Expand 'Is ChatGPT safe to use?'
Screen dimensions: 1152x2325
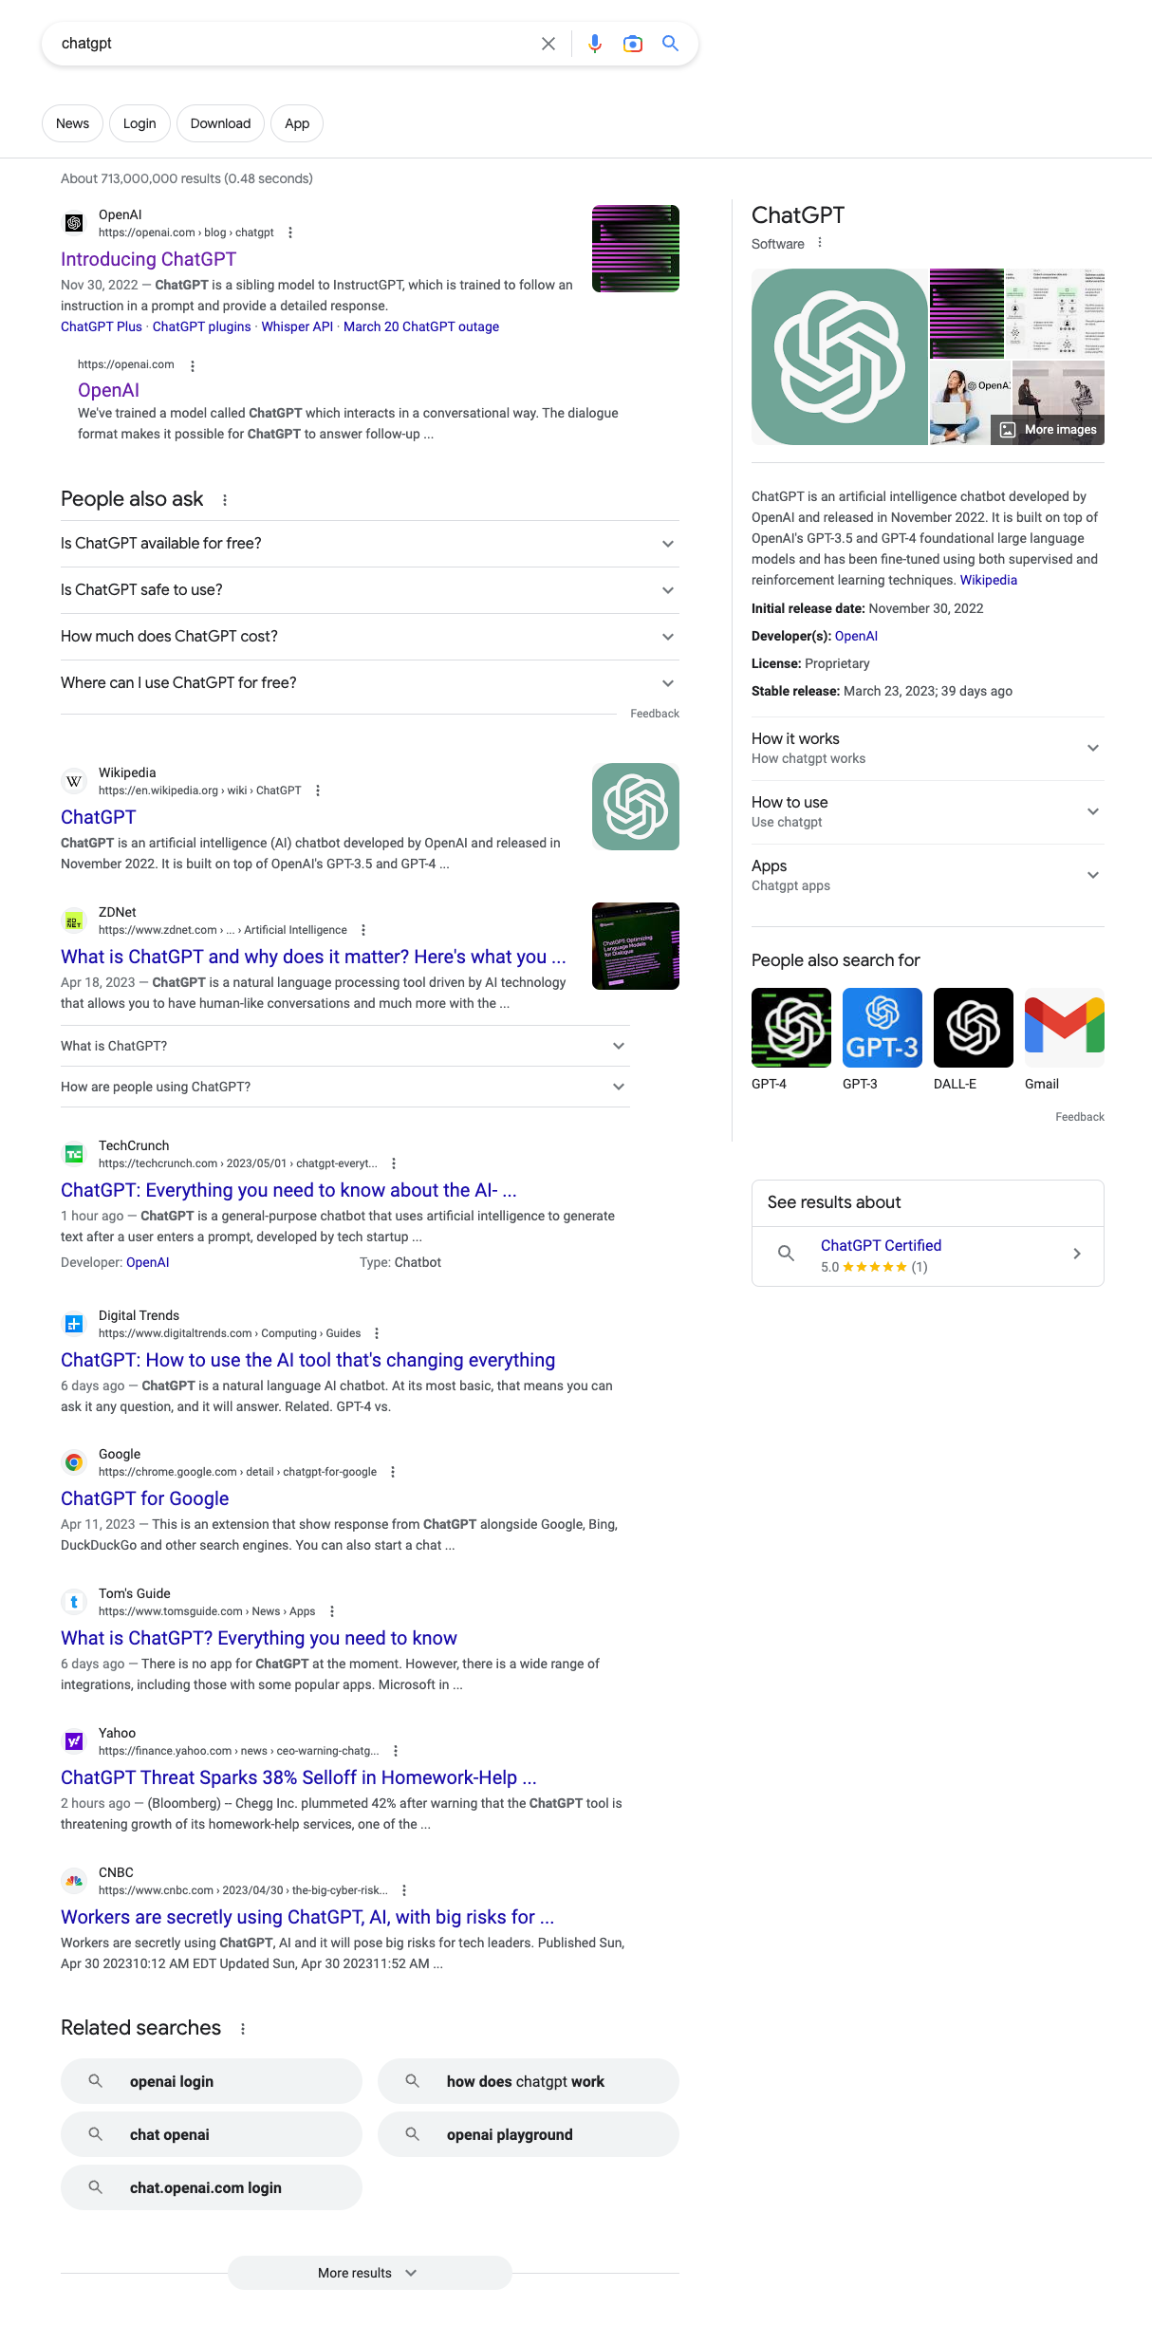click(x=370, y=590)
